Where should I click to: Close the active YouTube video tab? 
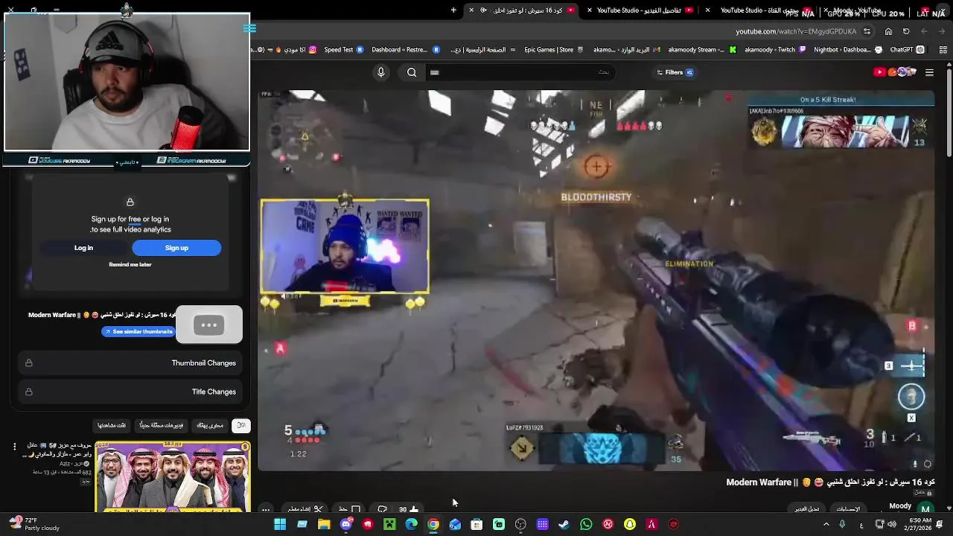[471, 10]
